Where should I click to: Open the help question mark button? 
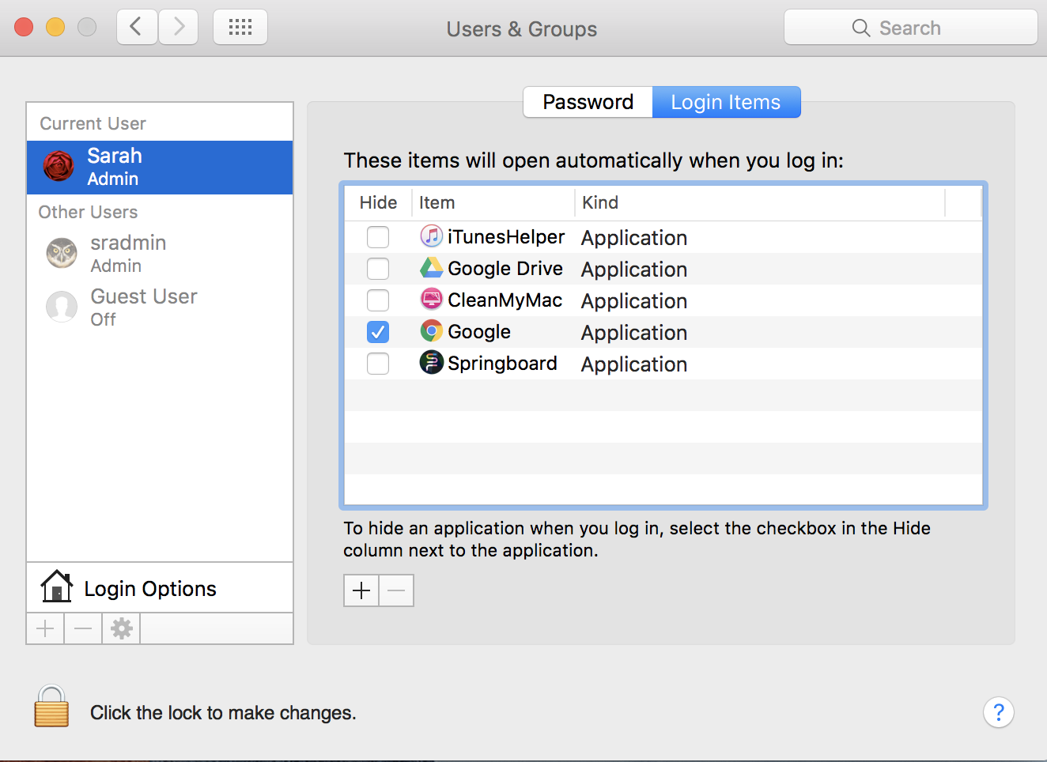point(998,712)
